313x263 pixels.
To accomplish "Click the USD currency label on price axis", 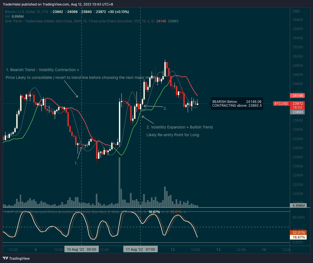I will coord(296,11).
